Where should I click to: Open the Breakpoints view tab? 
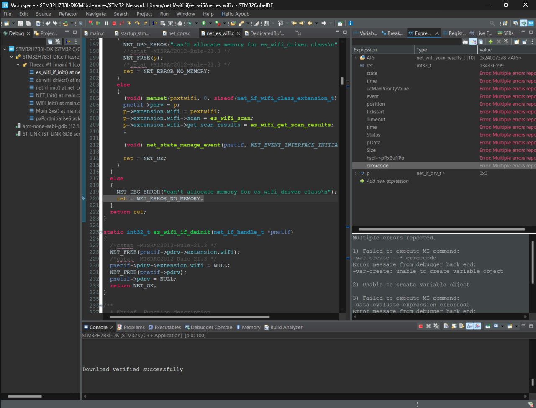[392, 33]
